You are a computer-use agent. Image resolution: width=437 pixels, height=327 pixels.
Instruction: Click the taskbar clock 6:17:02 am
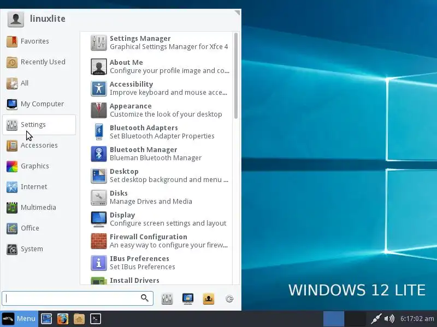pyautogui.click(x=417, y=319)
